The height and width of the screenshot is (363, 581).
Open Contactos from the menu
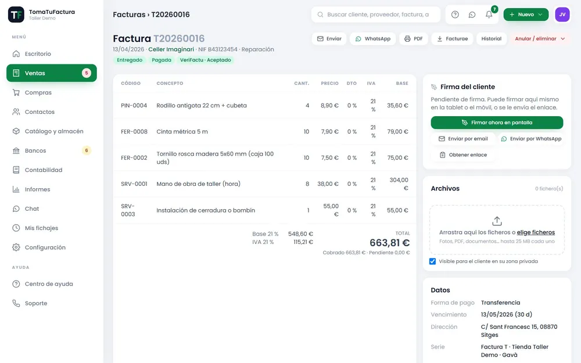click(x=52, y=112)
